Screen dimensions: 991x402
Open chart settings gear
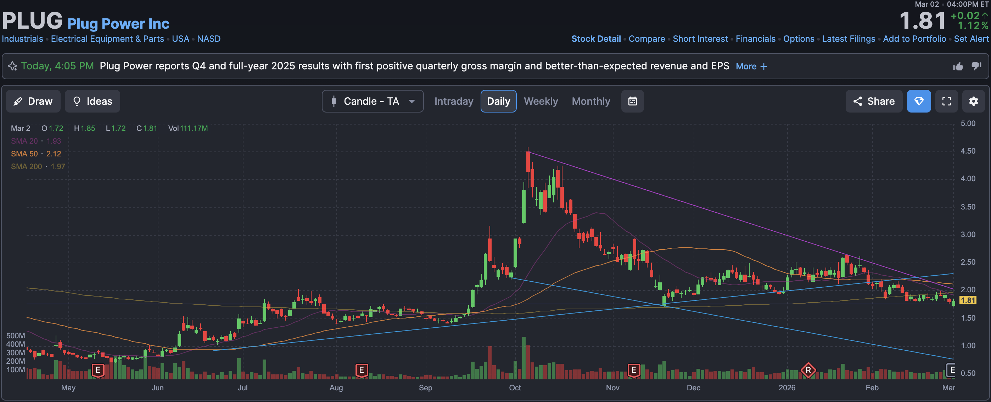(973, 101)
